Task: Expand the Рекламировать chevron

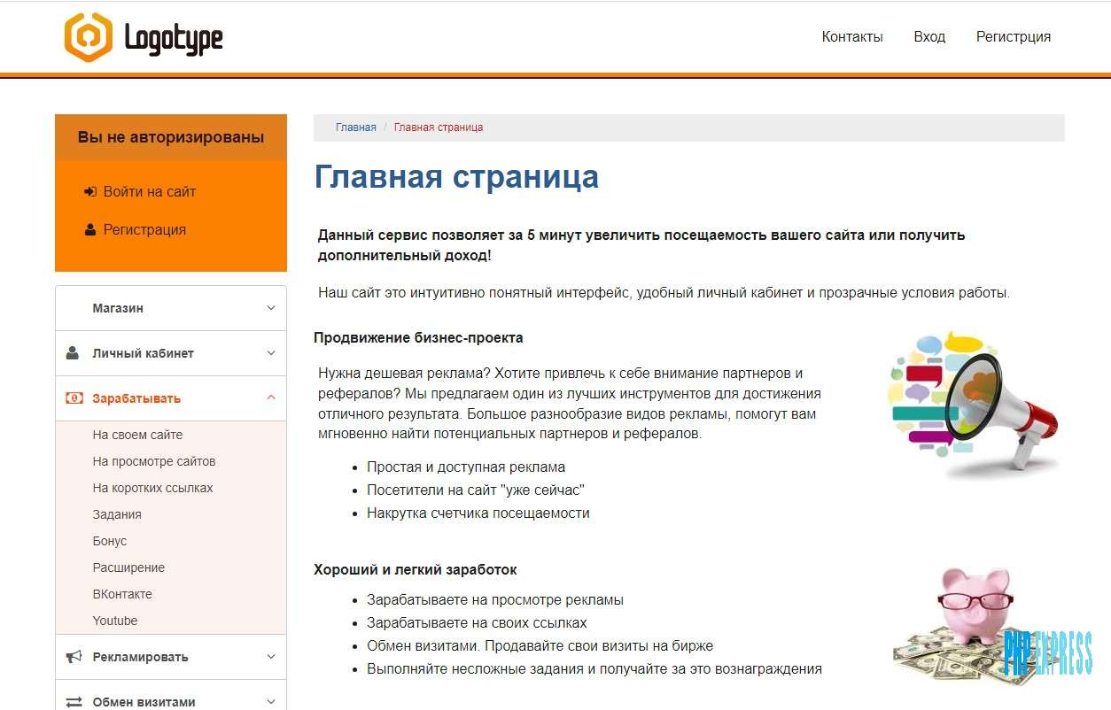Action: [x=271, y=657]
